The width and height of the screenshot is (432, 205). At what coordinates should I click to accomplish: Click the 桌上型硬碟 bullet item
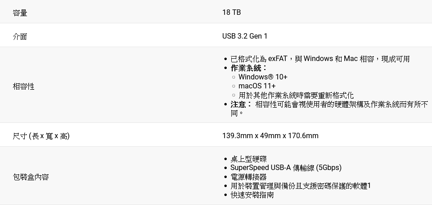click(x=248, y=159)
